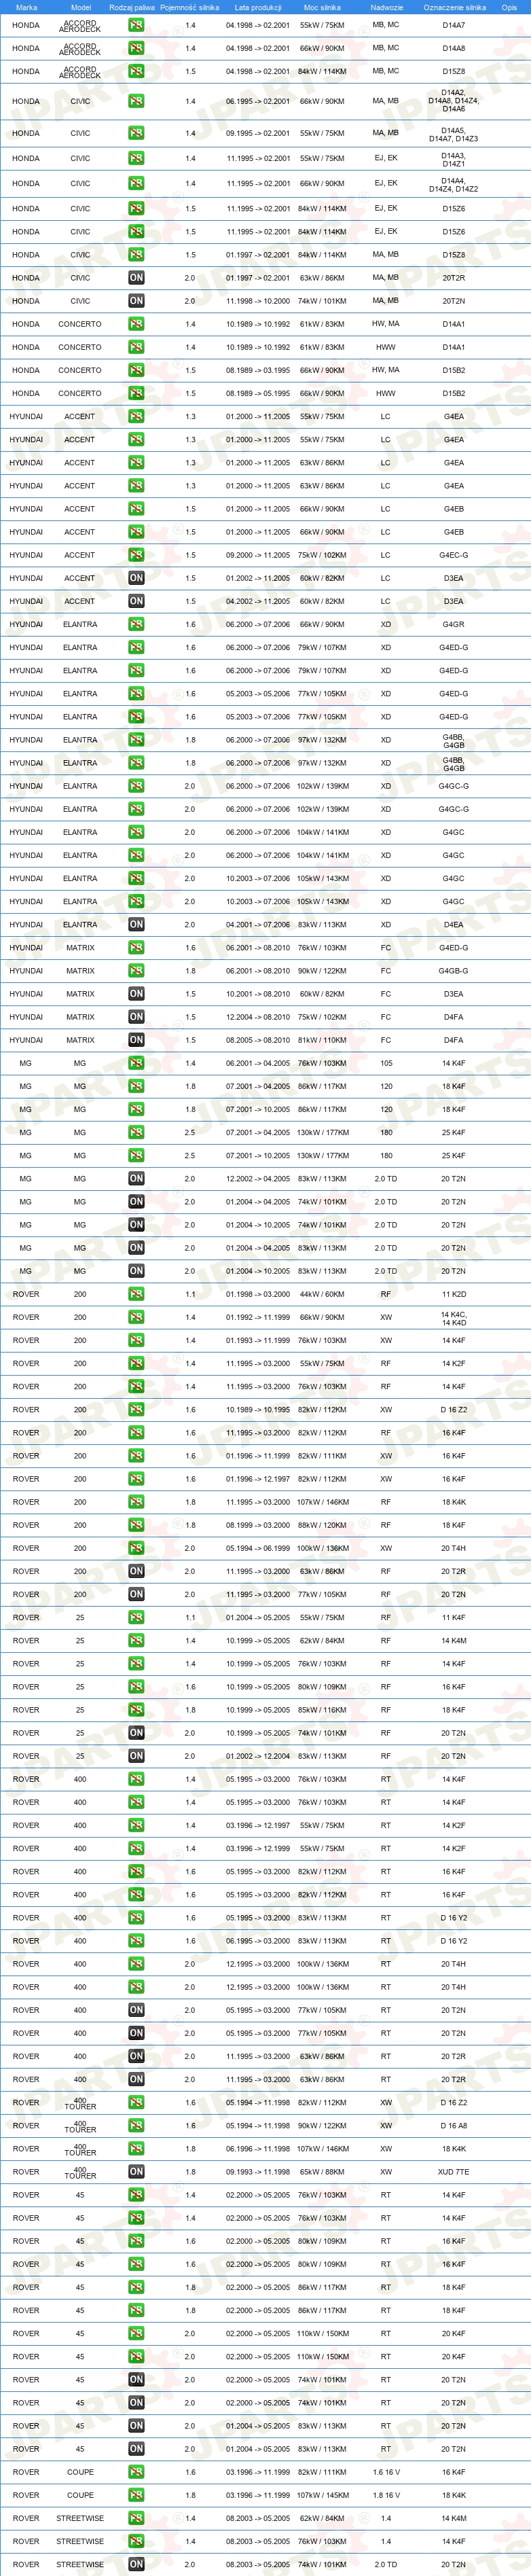Click the Nadwozie column header
This screenshot has height=2576, width=531.
(386, 7)
